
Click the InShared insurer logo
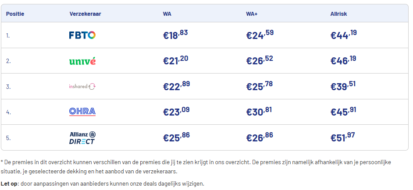coord(82,86)
